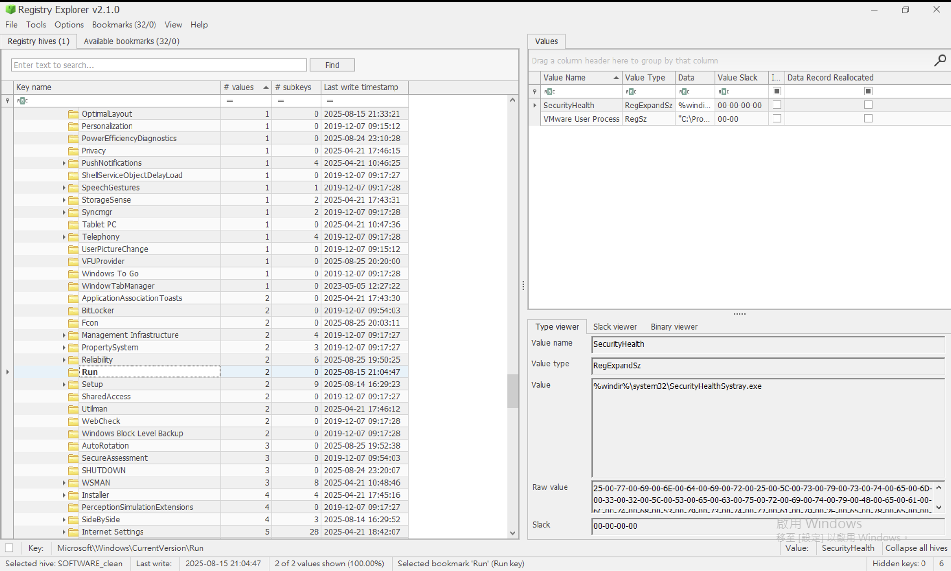Viewport: 951px width, 571px height.
Task: Expand the Management Infrastructure key
Action: [x=64, y=335]
